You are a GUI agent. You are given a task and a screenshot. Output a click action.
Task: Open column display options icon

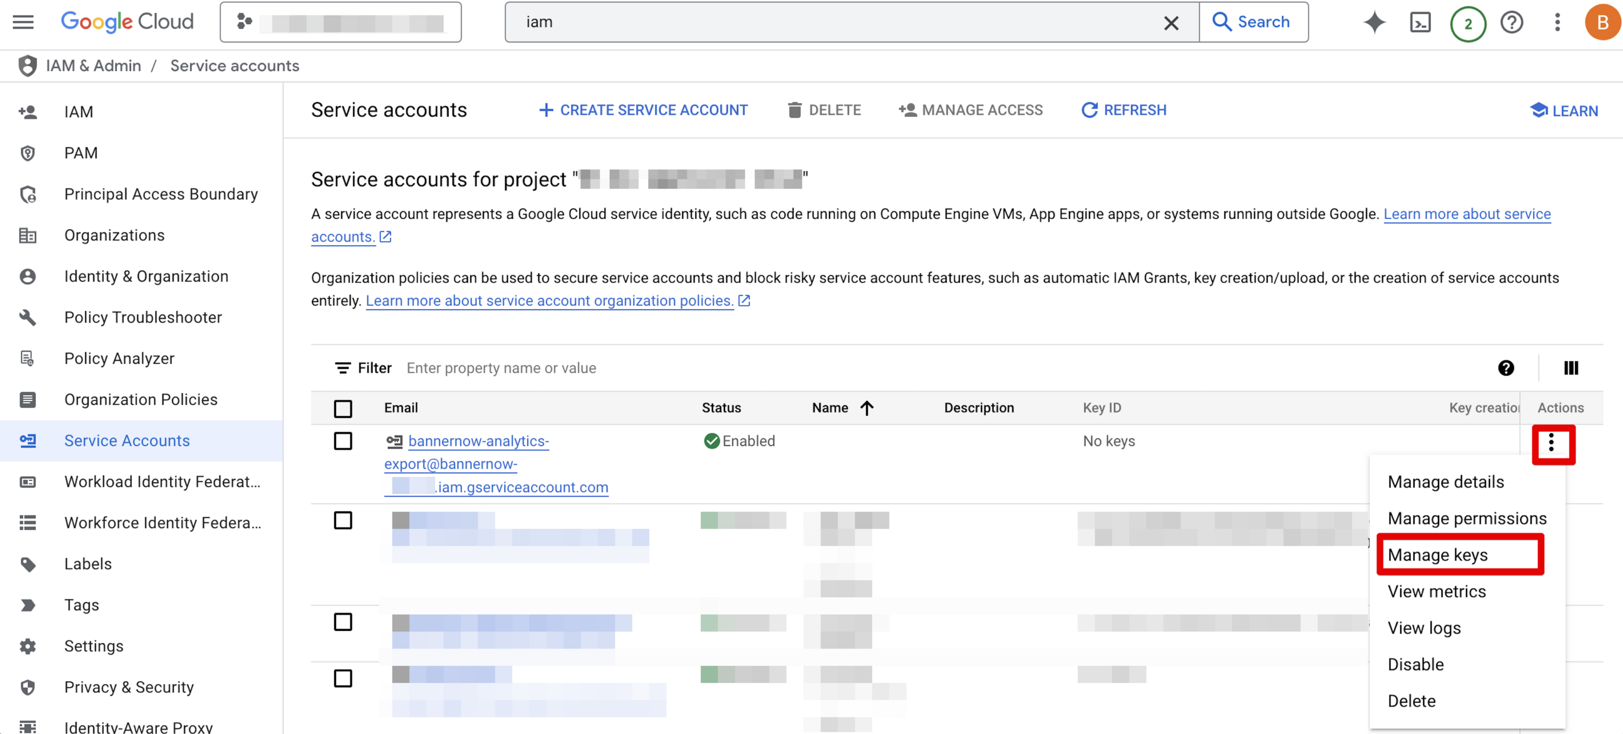(1572, 368)
